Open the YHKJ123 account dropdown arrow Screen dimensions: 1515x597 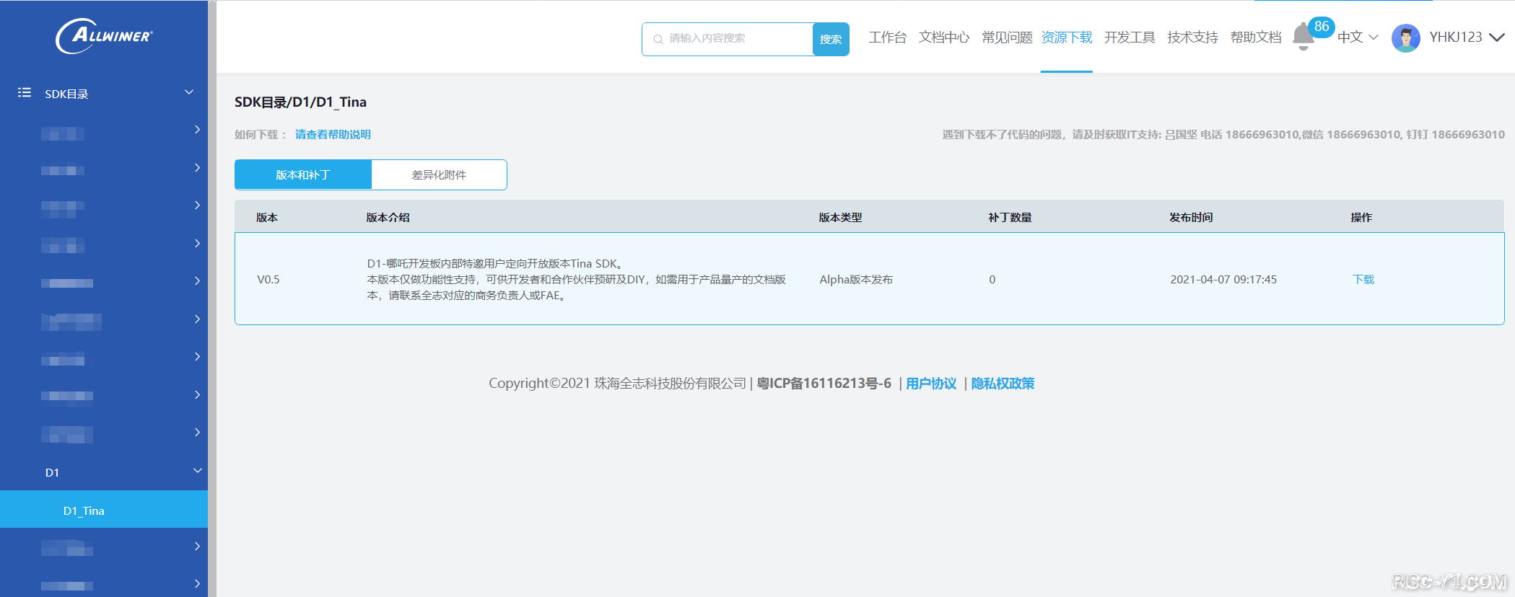click(1497, 37)
